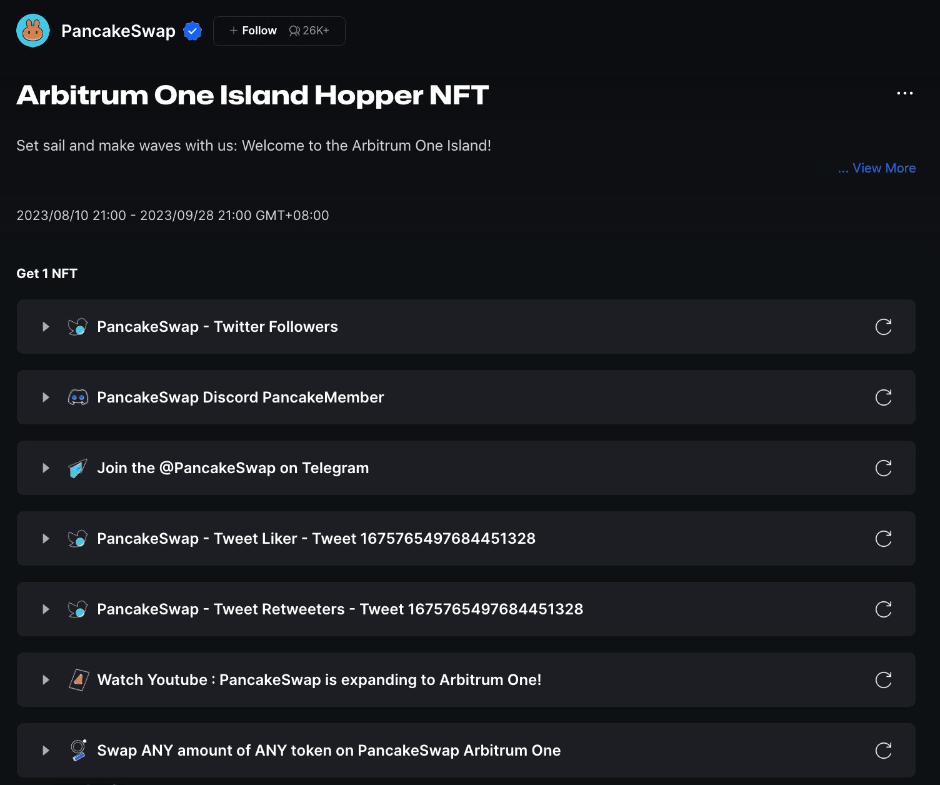Open the three-dot more options menu
This screenshot has width=940, height=785.
tap(904, 93)
